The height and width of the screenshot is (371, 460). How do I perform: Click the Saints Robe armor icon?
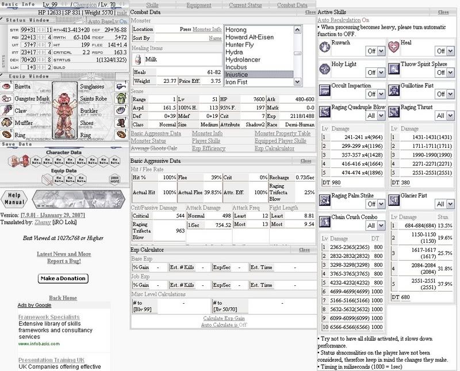point(121,98)
